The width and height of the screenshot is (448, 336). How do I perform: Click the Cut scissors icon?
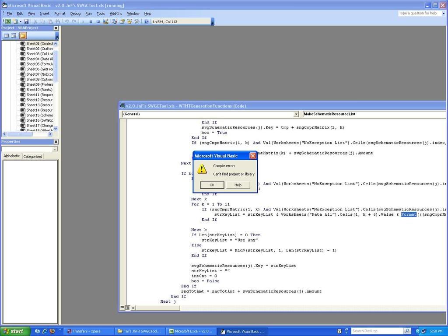coord(35,21)
